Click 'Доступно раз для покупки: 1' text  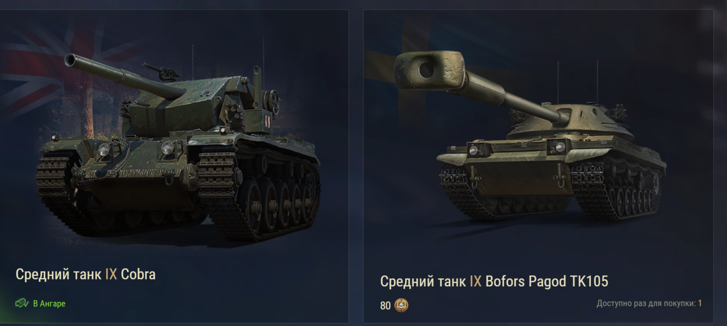point(649,303)
